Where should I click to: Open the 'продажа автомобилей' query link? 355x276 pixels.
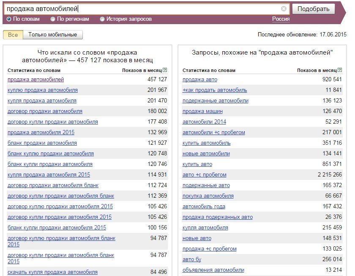click(36, 80)
